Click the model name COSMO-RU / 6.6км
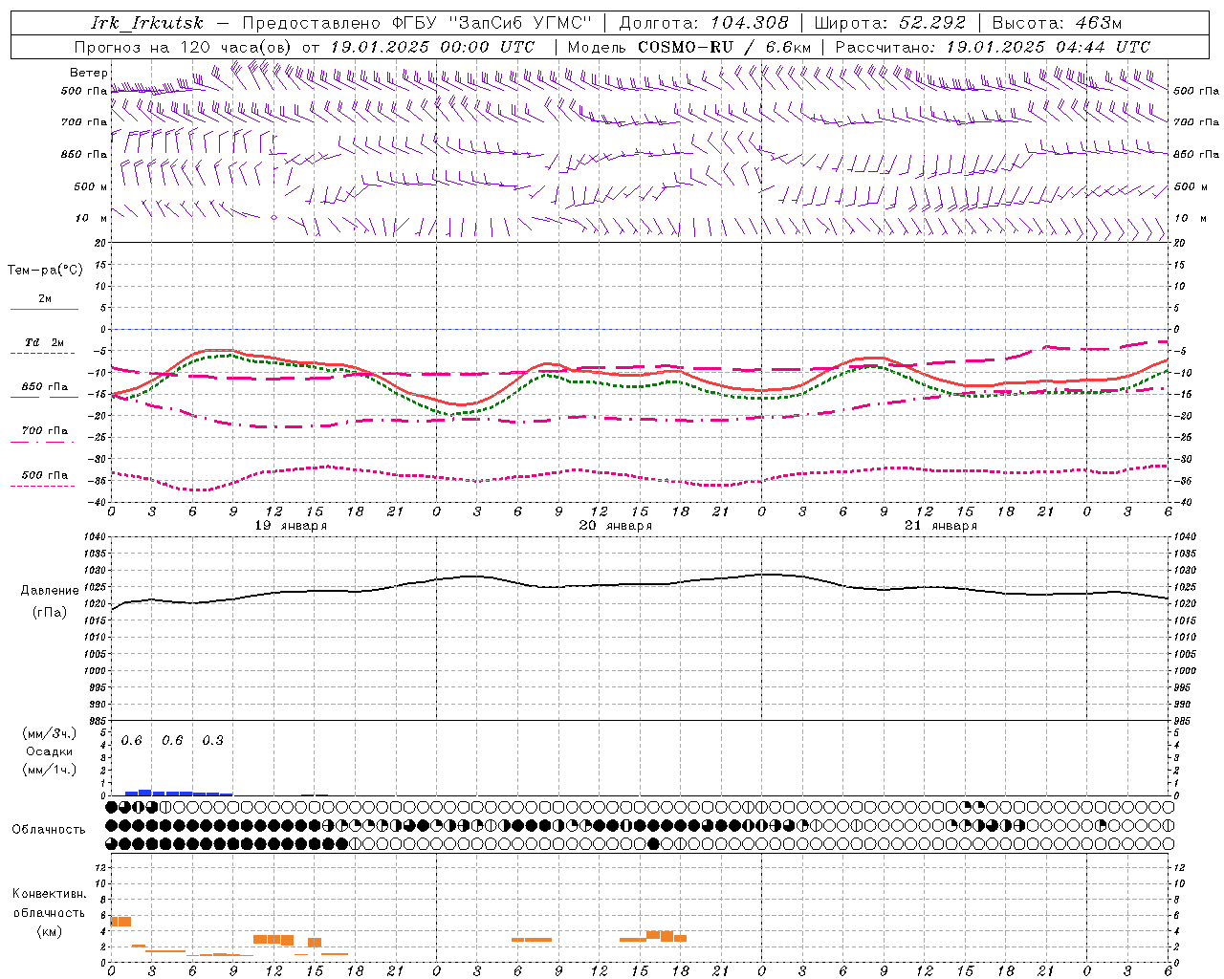The width and height of the screenshot is (1224, 979). pyautogui.click(x=724, y=47)
